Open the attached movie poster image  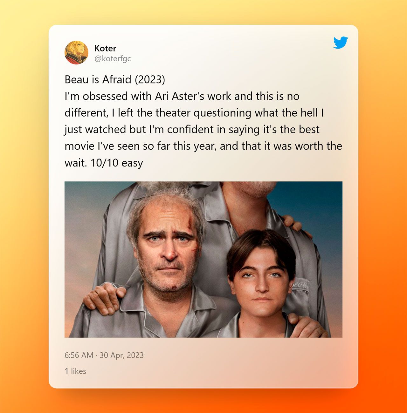203,259
